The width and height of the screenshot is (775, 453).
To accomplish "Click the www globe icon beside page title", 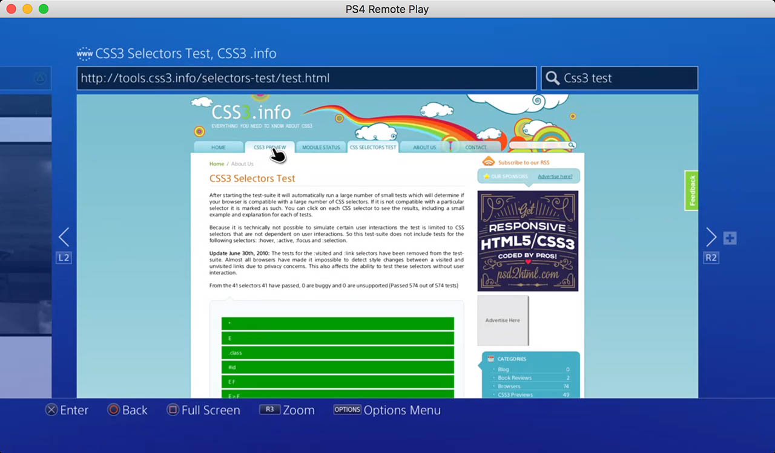I will click(84, 54).
